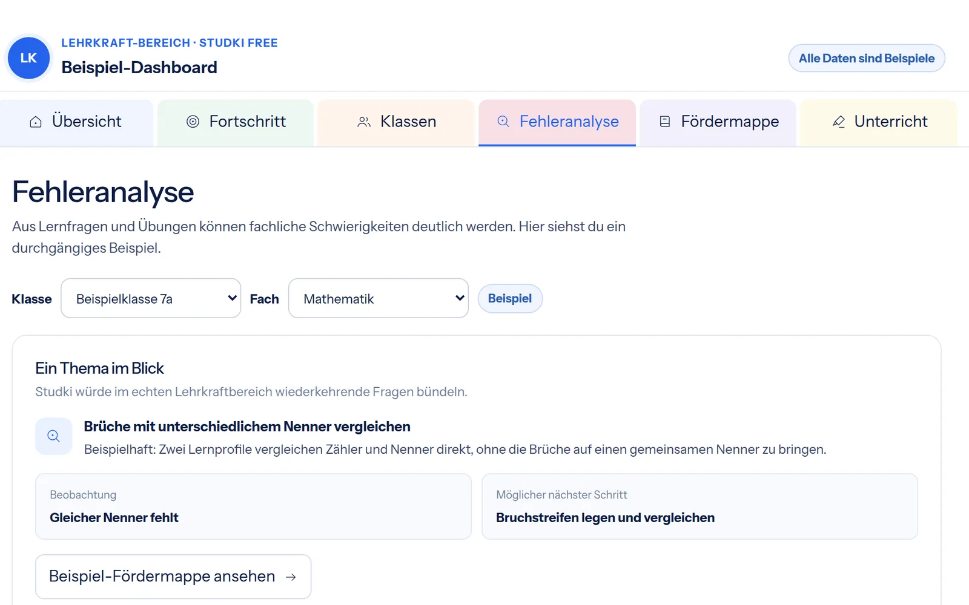Click the Alle Daten sind Beispiele badge

pyautogui.click(x=867, y=58)
